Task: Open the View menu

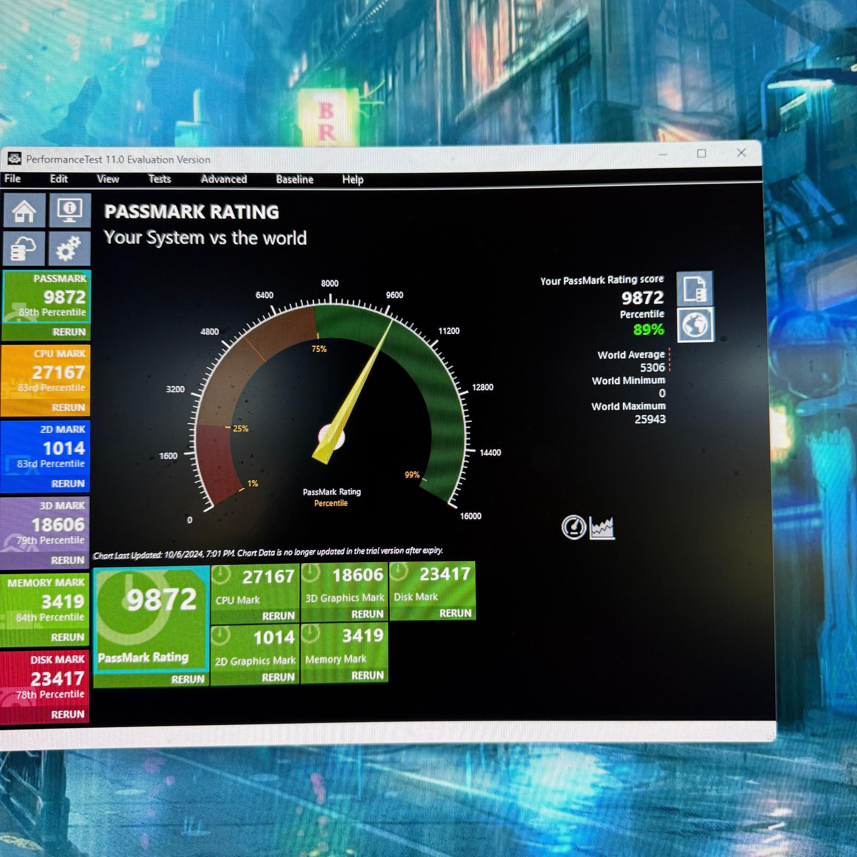Action: (108, 179)
